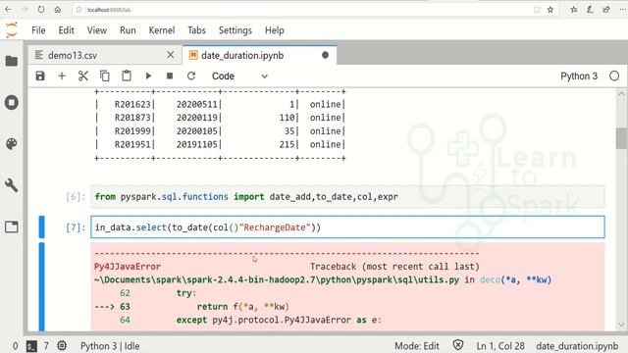Click the [6]: cell prompt
This screenshot has width=628, height=353.
click(x=76, y=196)
